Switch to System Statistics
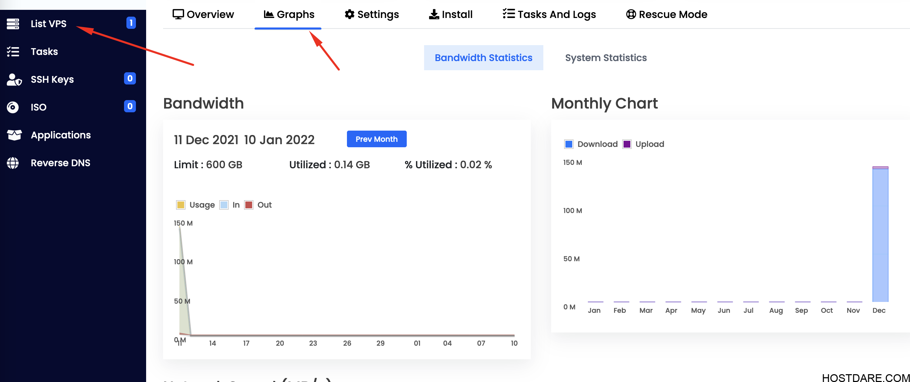Image resolution: width=910 pixels, height=382 pixels. 606,57
